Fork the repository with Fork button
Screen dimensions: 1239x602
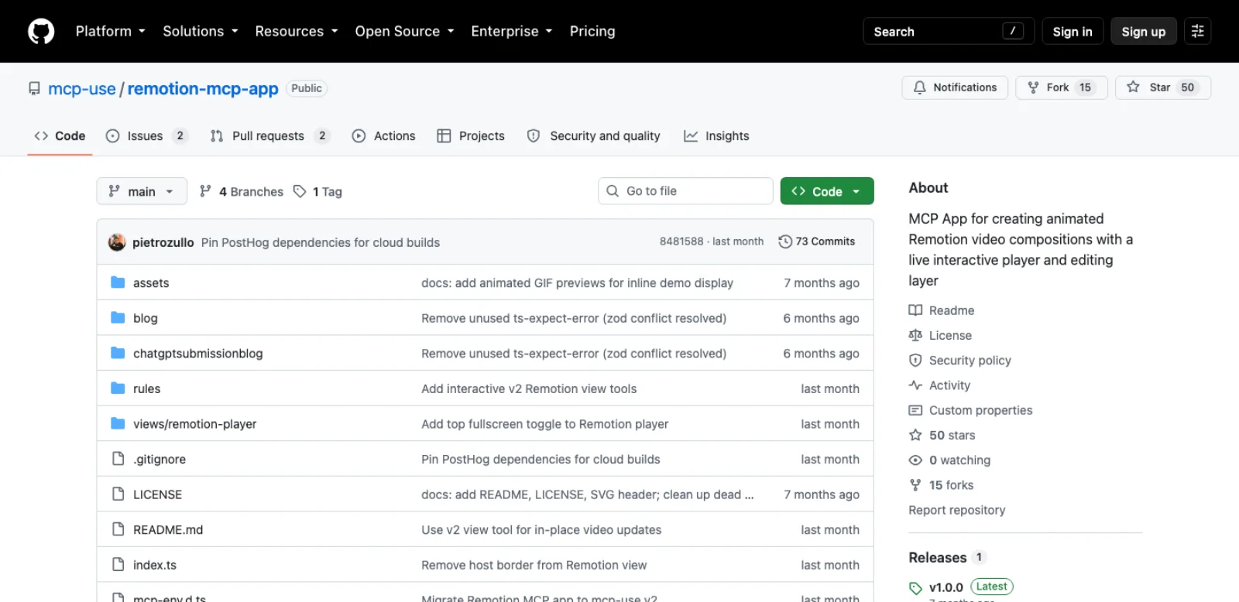click(1061, 87)
